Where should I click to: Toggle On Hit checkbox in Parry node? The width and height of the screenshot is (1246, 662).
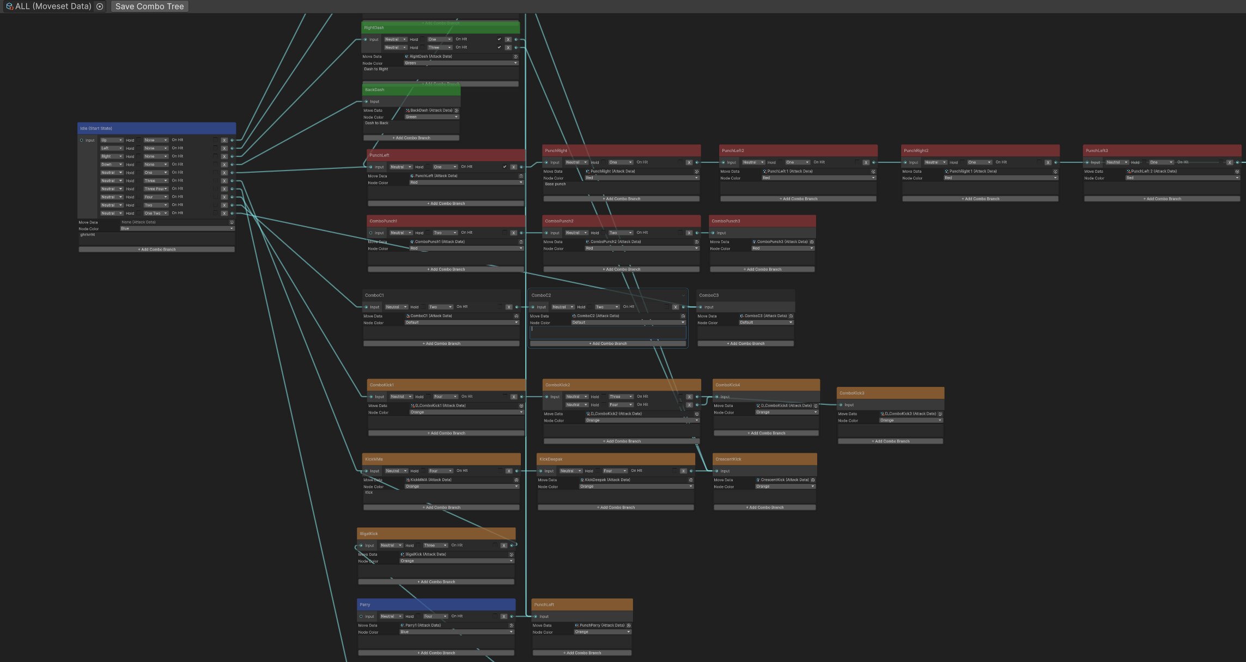495,616
